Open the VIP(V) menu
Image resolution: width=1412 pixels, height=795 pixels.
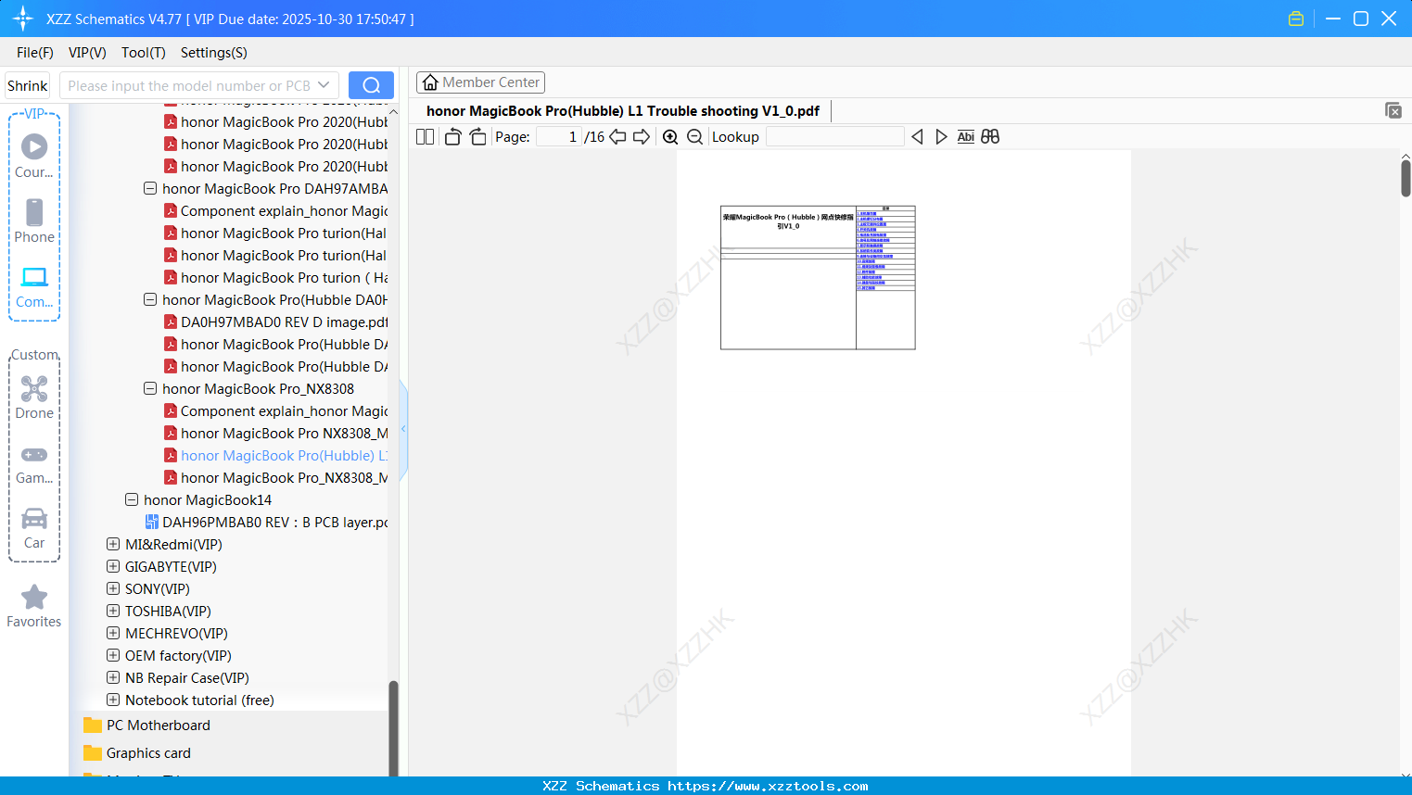pyautogui.click(x=87, y=53)
